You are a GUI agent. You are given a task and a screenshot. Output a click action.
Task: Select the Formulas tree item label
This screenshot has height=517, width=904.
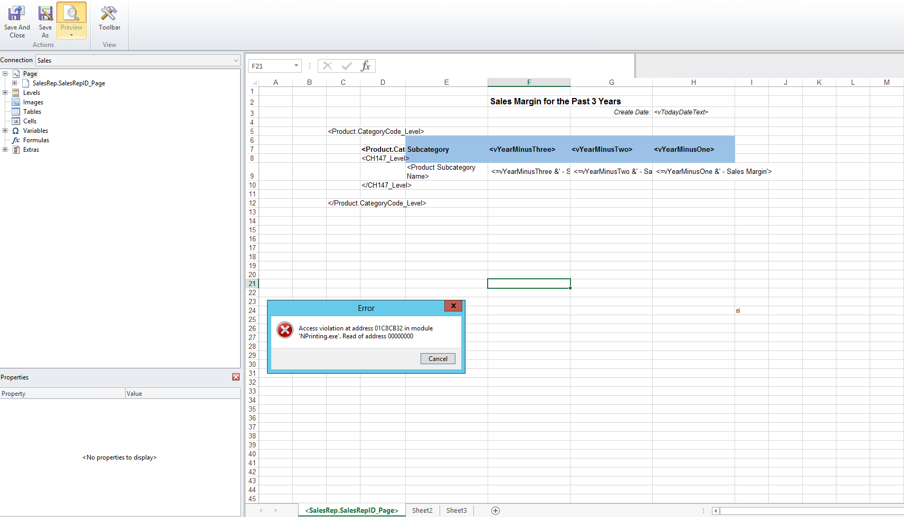click(36, 140)
